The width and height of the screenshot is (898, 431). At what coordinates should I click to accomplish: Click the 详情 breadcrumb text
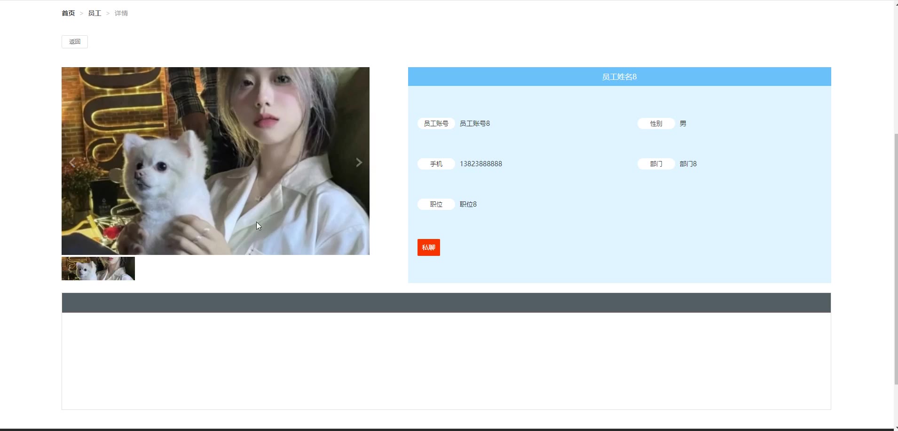click(x=121, y=13)
